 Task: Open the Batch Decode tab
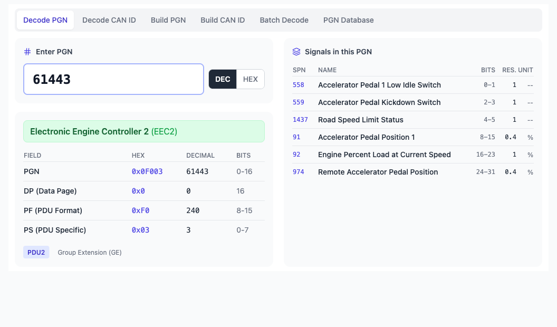(284, 20)
